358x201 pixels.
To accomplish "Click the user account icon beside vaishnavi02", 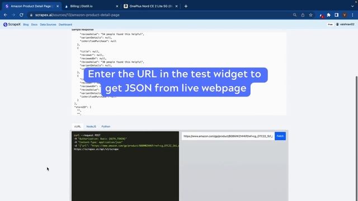I will [337, 25].
